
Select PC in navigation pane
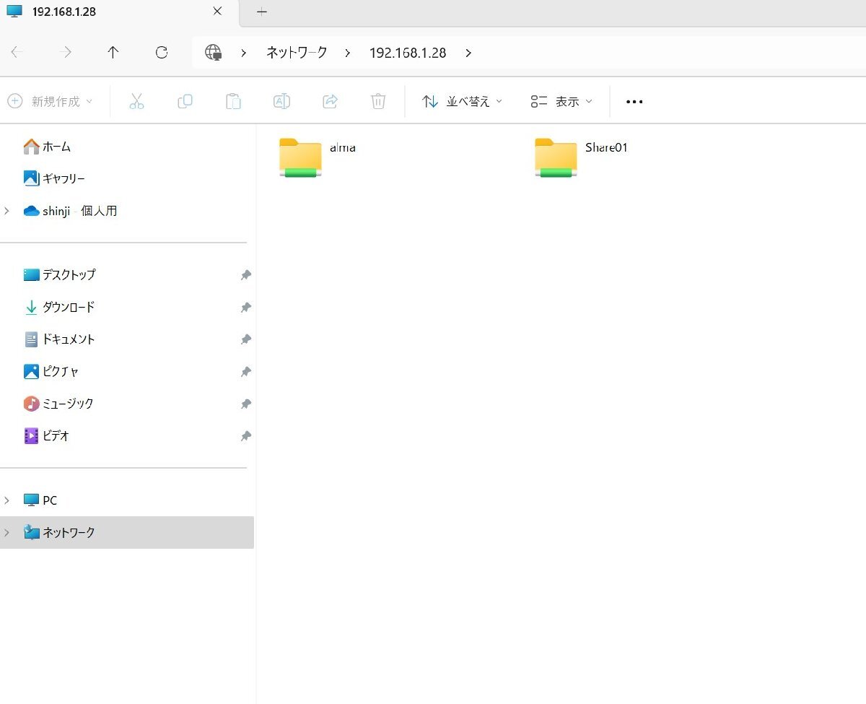pos(40,500)
